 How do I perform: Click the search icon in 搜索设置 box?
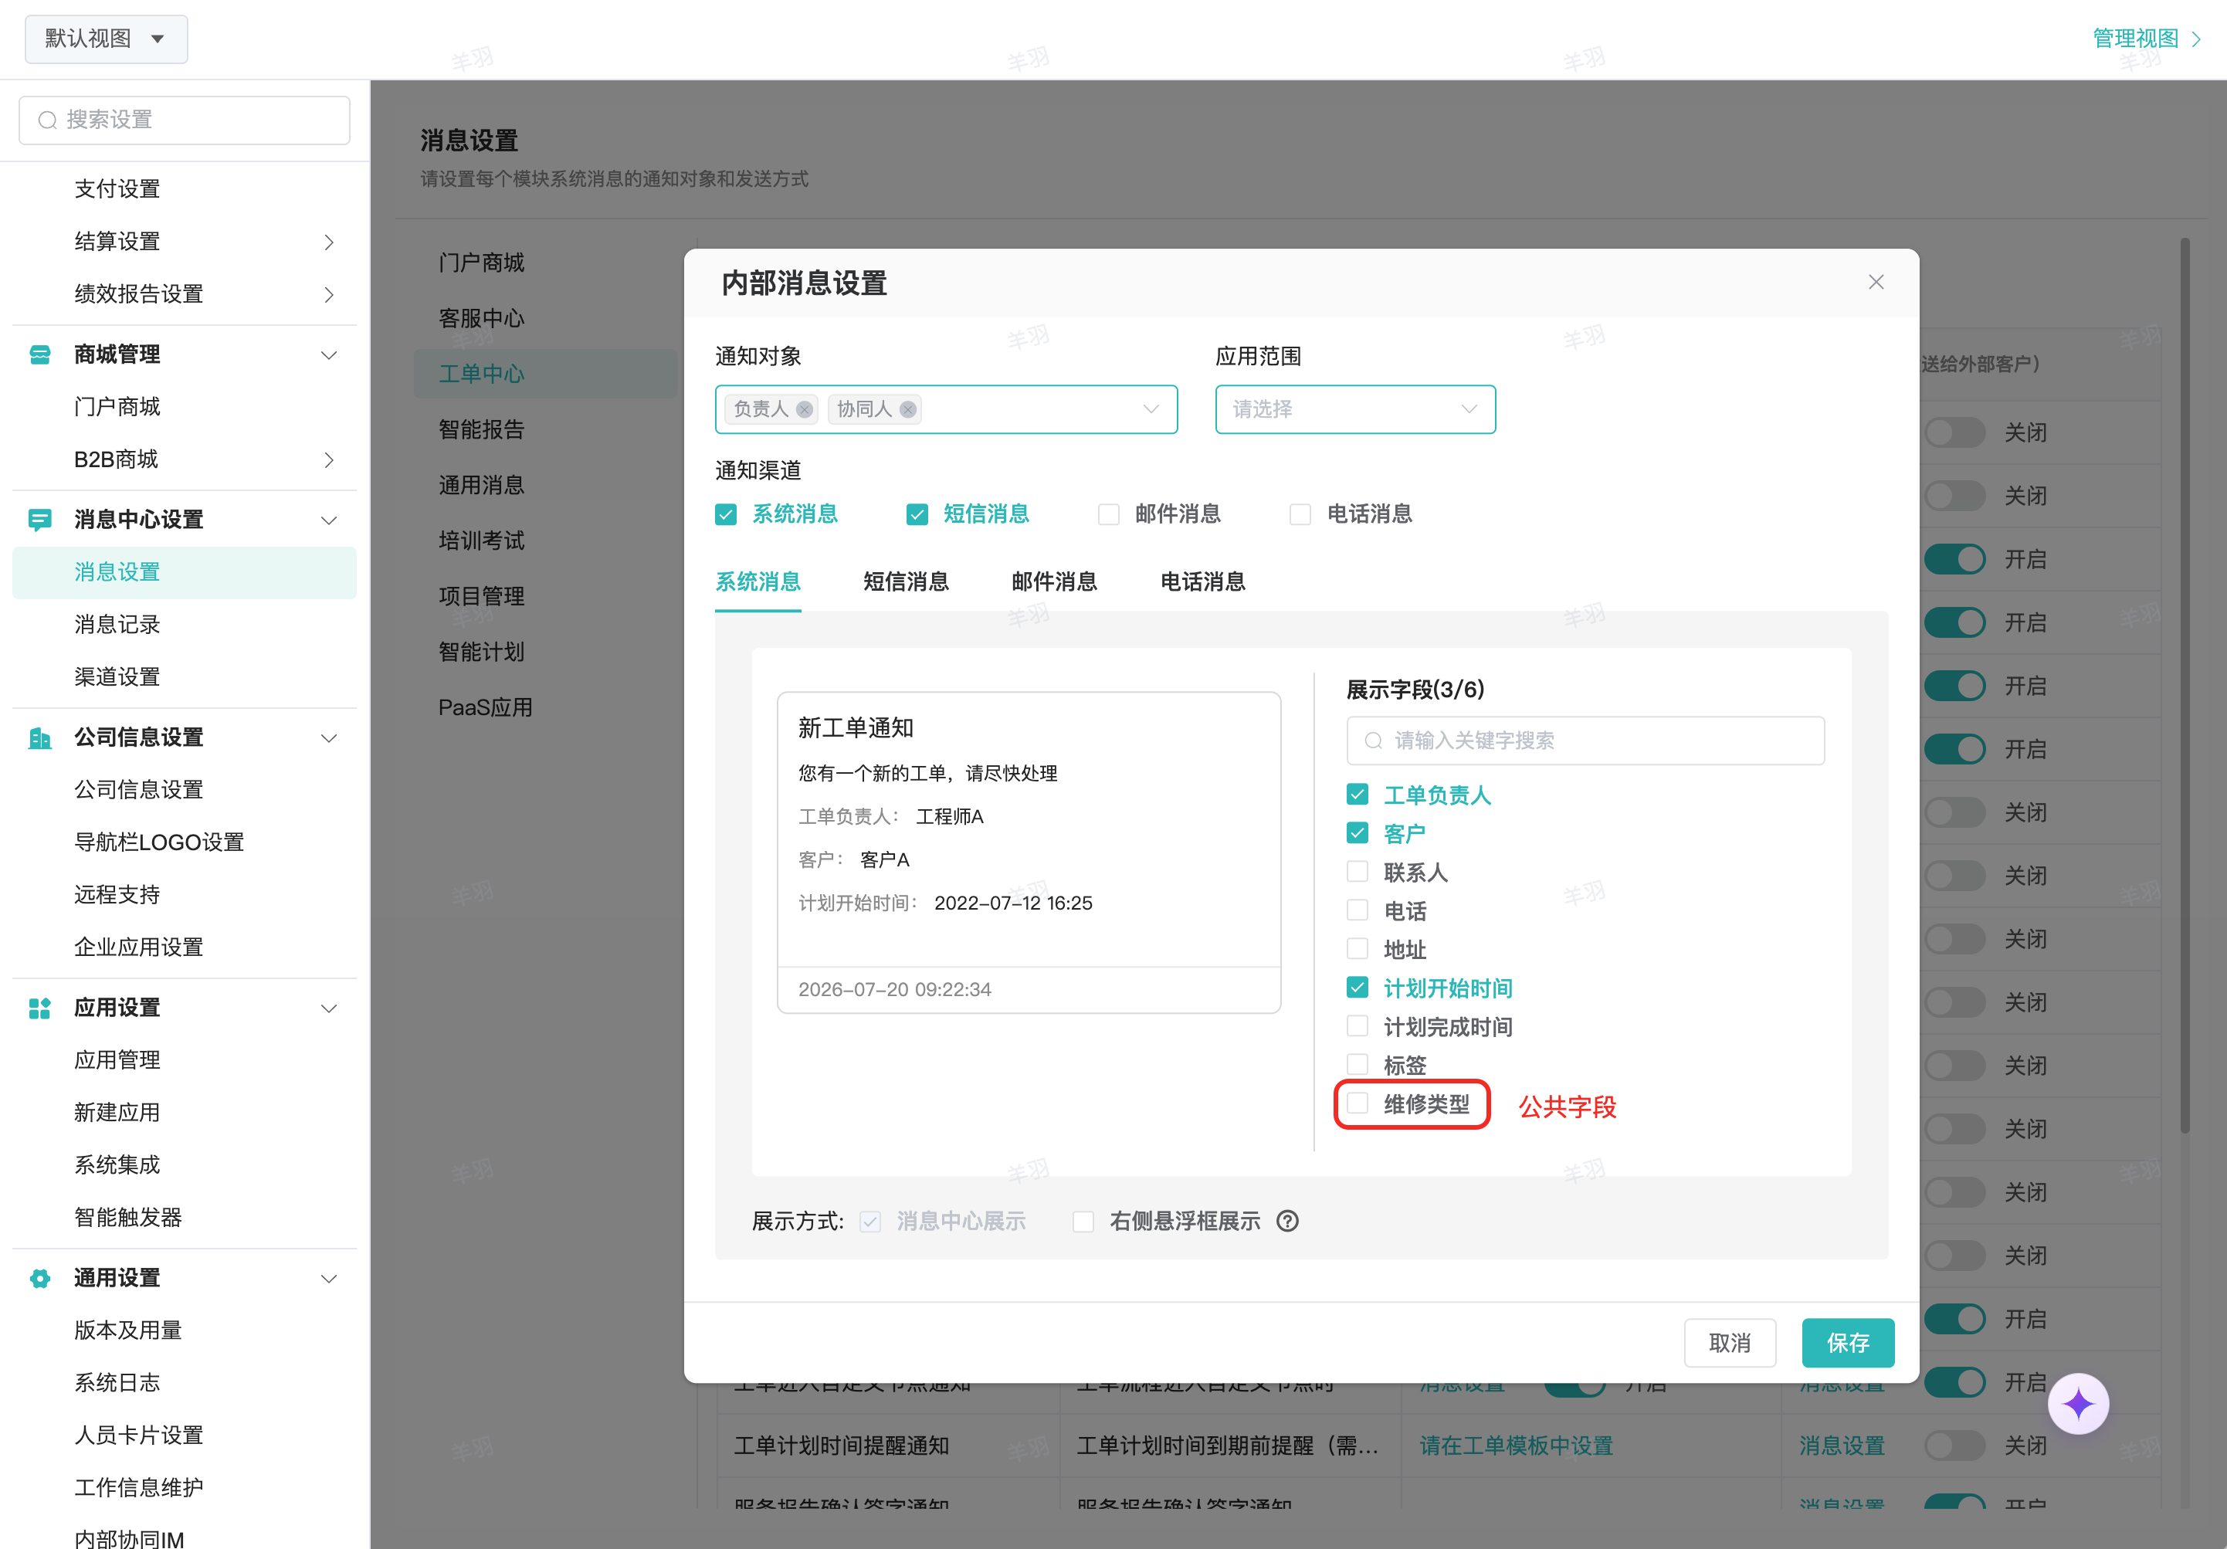[46, 120]
